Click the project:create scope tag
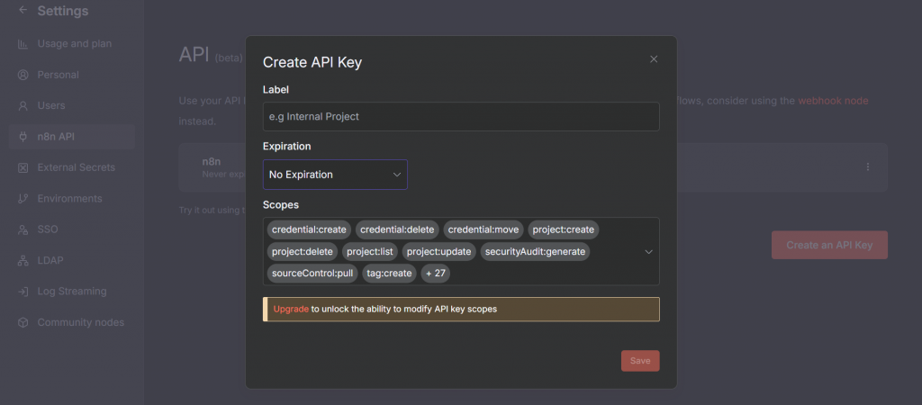 tap(564, 229)
